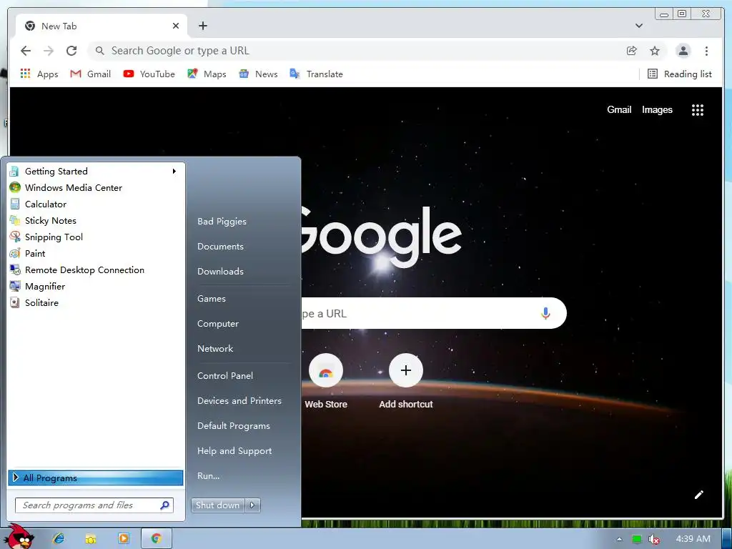This screenshot has width=732, height=549.
Task: Click the Start menu search magnifier icon
Action: click(x=164, y=505)
